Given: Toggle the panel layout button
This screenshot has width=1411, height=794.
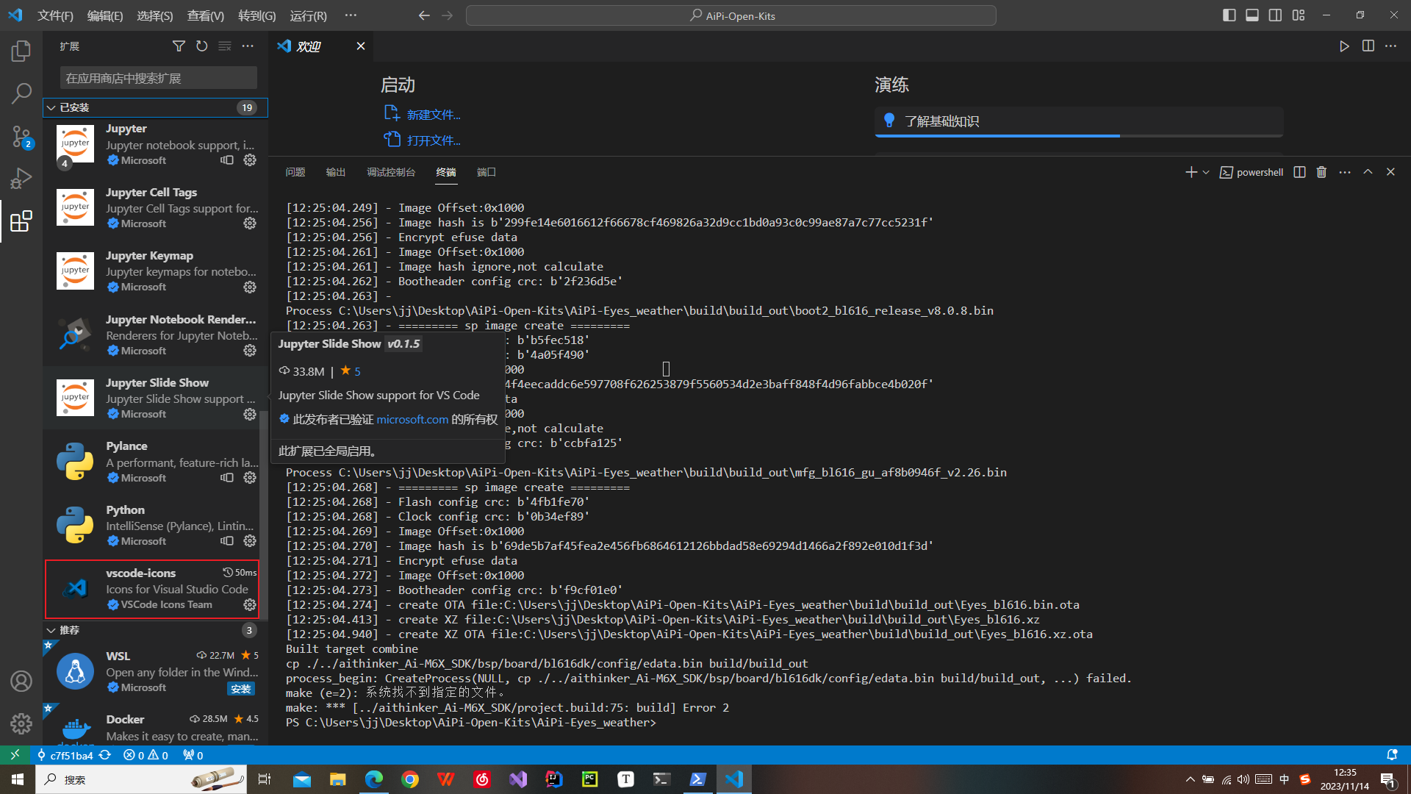Looking at the screenshot, I should coord(1252,15).
